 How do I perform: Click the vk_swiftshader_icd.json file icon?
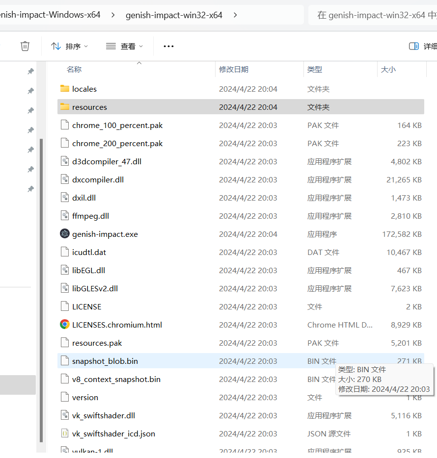coord(64,433)
